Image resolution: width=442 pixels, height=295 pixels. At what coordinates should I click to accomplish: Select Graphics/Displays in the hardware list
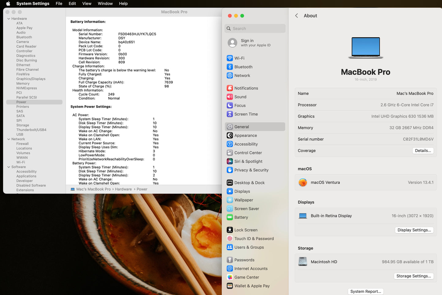pos(31,79)
